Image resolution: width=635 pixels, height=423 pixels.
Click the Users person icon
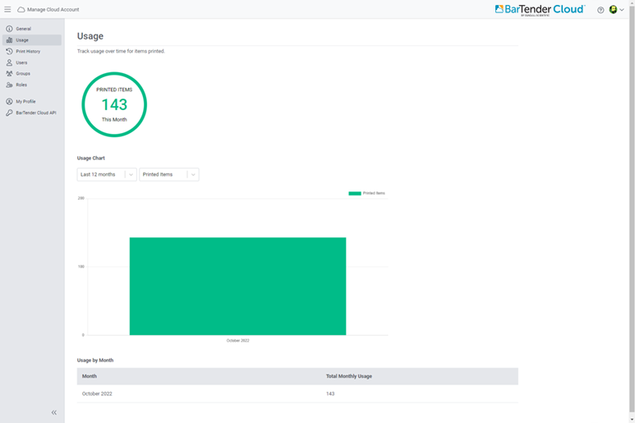coord(9,62)
